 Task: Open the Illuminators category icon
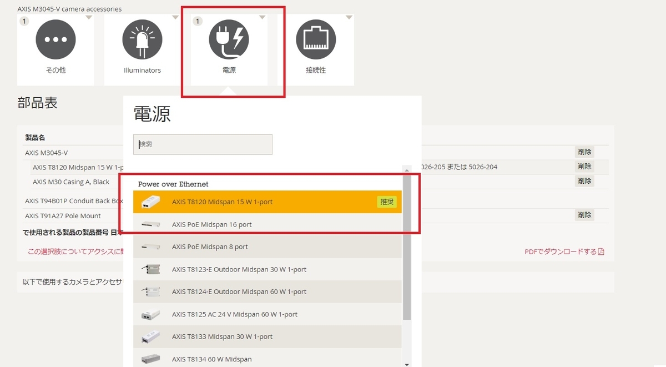pyautogui.click(x=142, y=39)
